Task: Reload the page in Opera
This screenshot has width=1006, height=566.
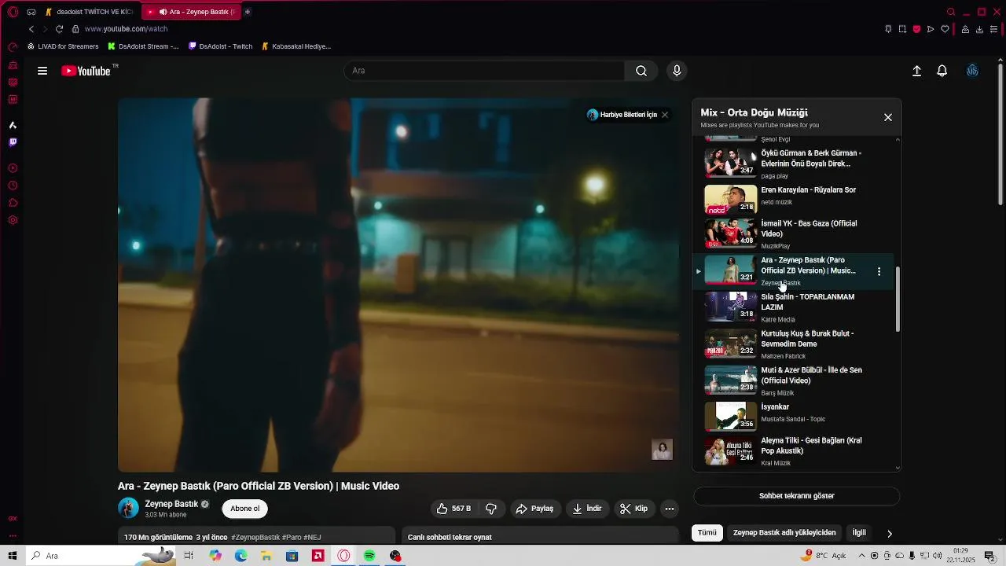Action: point(59,29)
